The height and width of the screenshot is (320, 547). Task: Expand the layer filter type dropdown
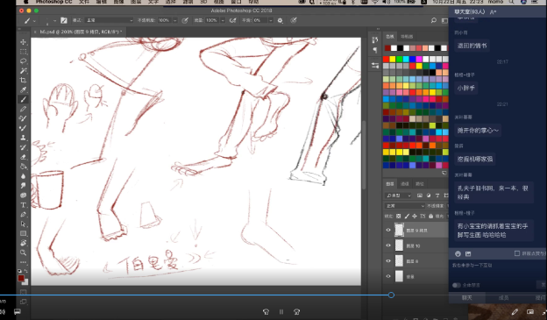(x=398, y=196)
